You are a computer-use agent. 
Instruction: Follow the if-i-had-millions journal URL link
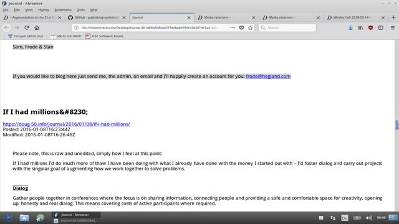point(66,124)
